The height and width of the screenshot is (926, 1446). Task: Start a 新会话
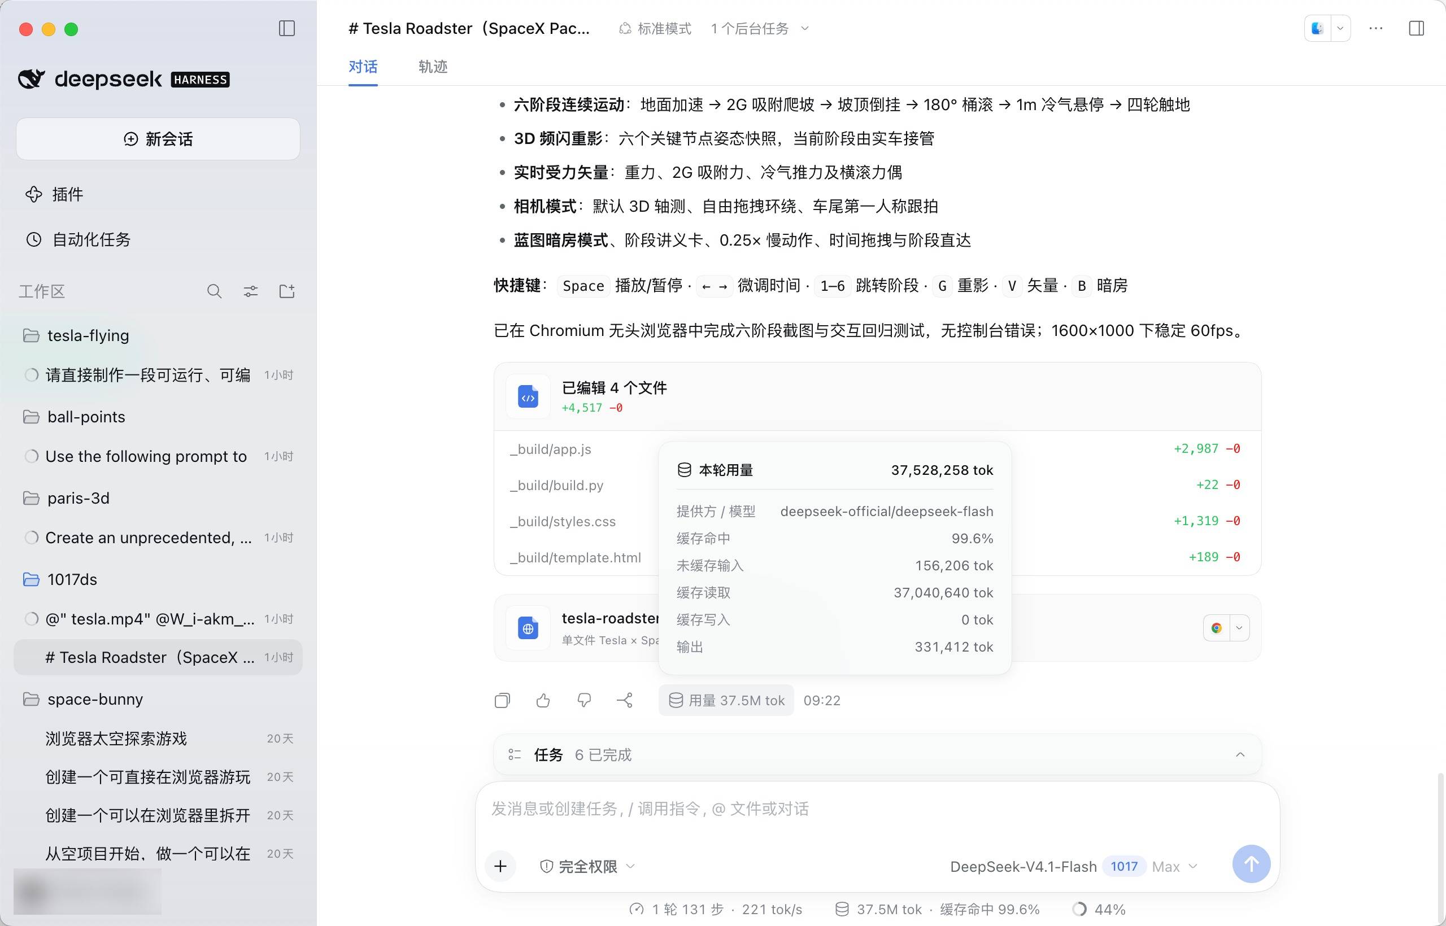158,139
